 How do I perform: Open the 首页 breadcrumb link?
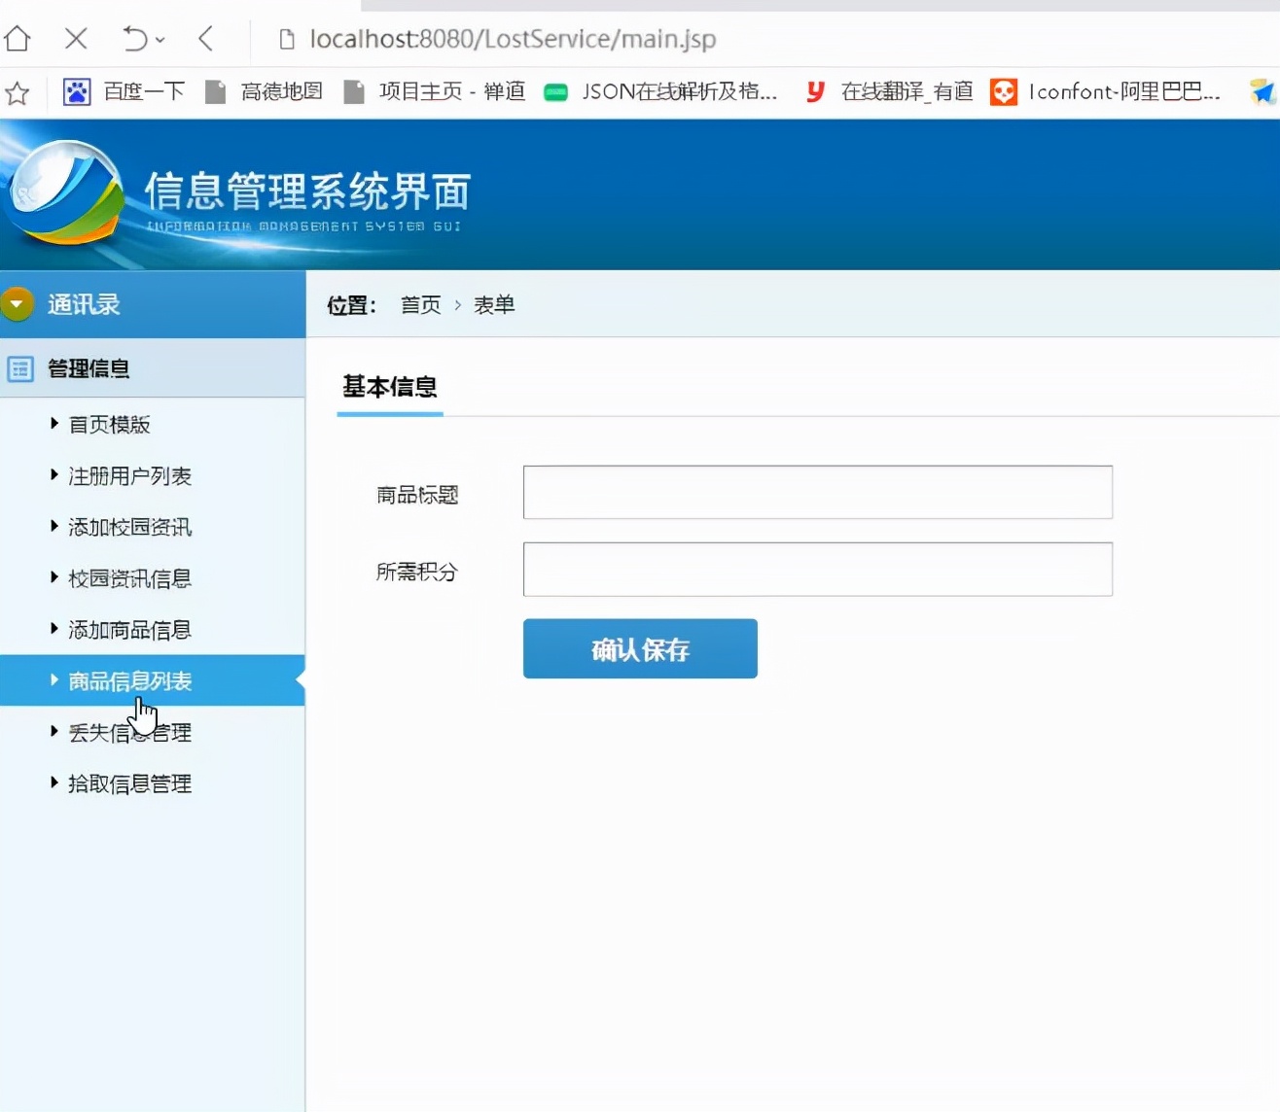pos(420,304)
